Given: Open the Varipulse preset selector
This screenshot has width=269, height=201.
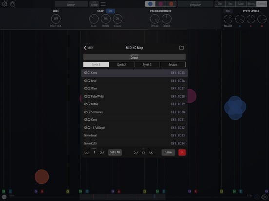Looking at the screenshot, I should tap(195, 4).
